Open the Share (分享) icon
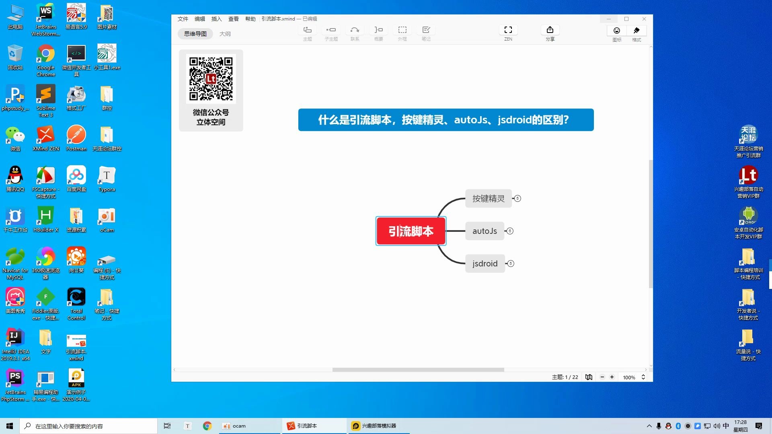This screenshot has width=772, height=434. click(x=550, y=30)
